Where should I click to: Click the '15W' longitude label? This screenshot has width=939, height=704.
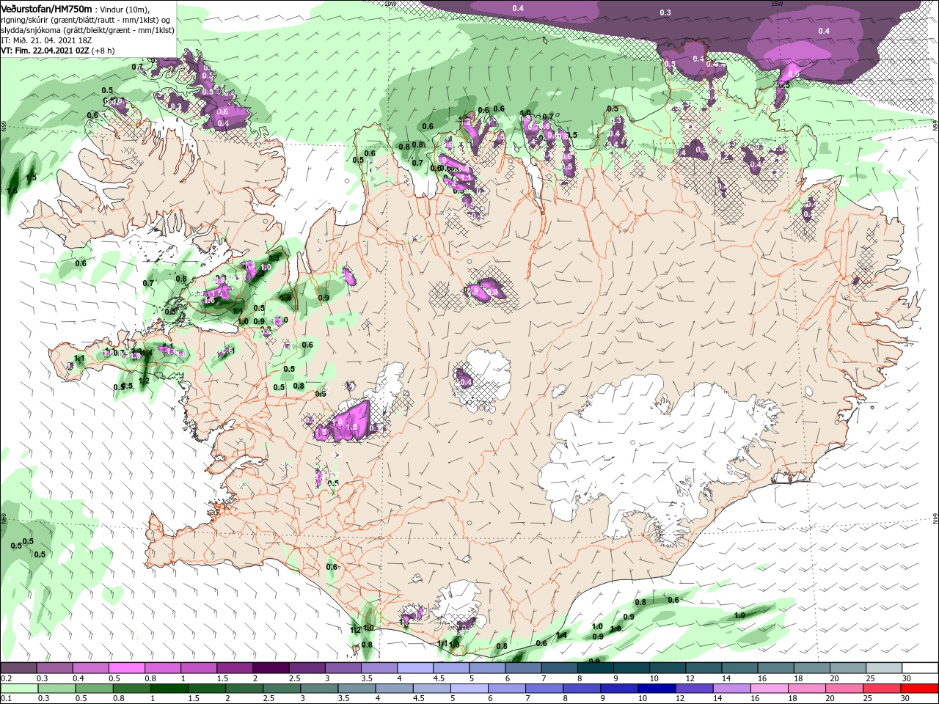click(777, 4)
